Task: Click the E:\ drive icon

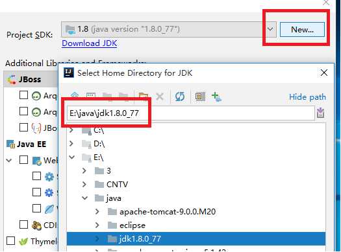Action: [86, 157]
